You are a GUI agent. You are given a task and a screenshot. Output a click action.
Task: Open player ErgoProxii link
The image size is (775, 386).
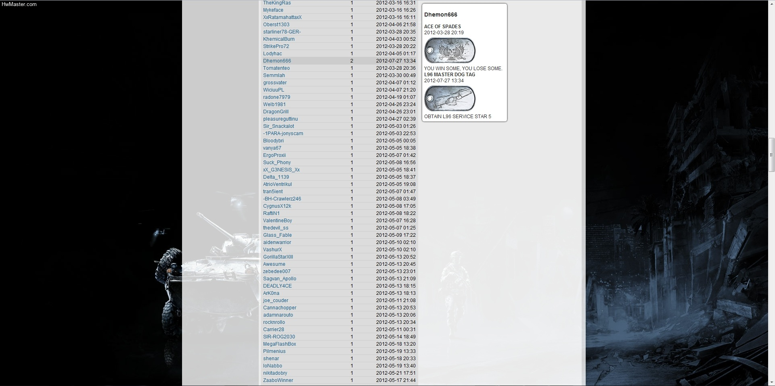coord(274,155)
